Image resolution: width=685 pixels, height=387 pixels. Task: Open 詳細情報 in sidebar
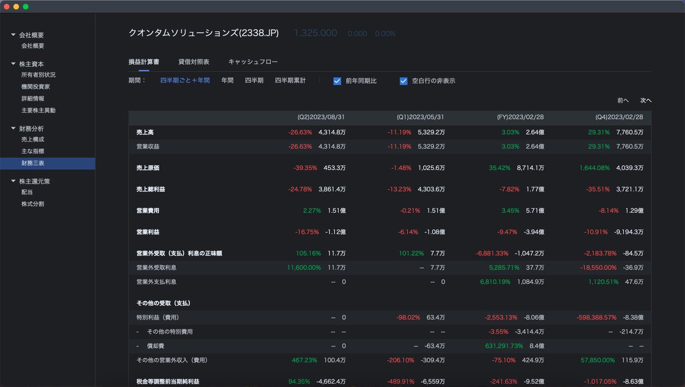point(33,99)
